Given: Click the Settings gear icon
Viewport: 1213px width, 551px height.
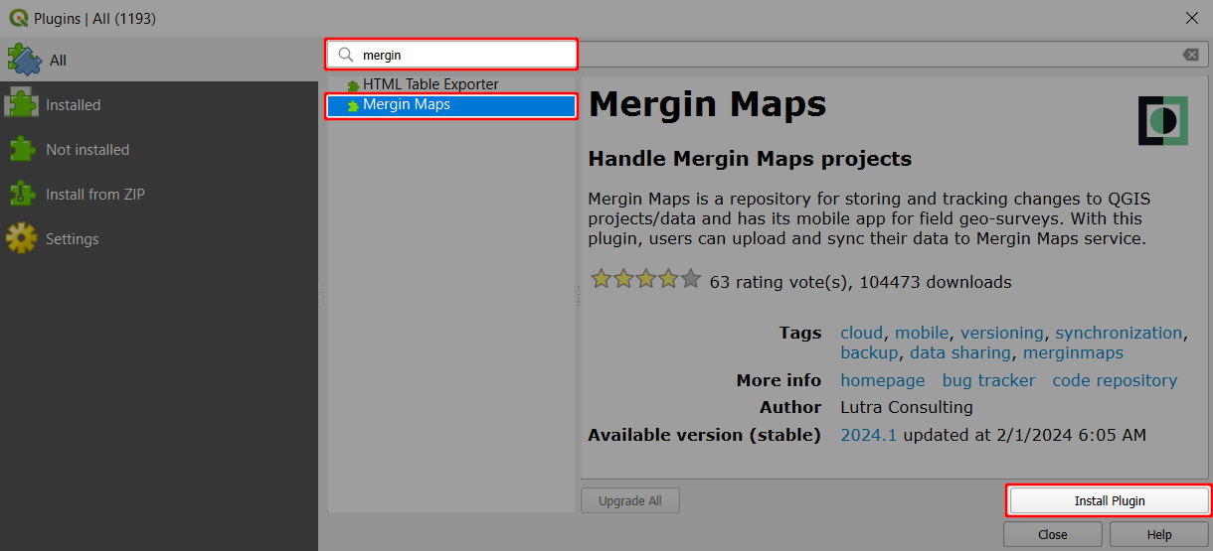Looking at the screenshot, I should coord(22,238).
